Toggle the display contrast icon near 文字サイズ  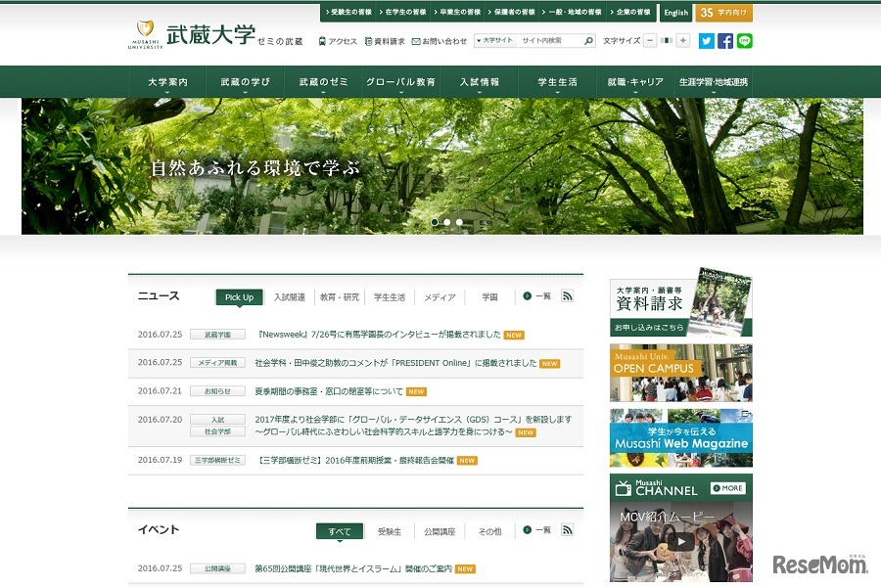tap(667, 40)
